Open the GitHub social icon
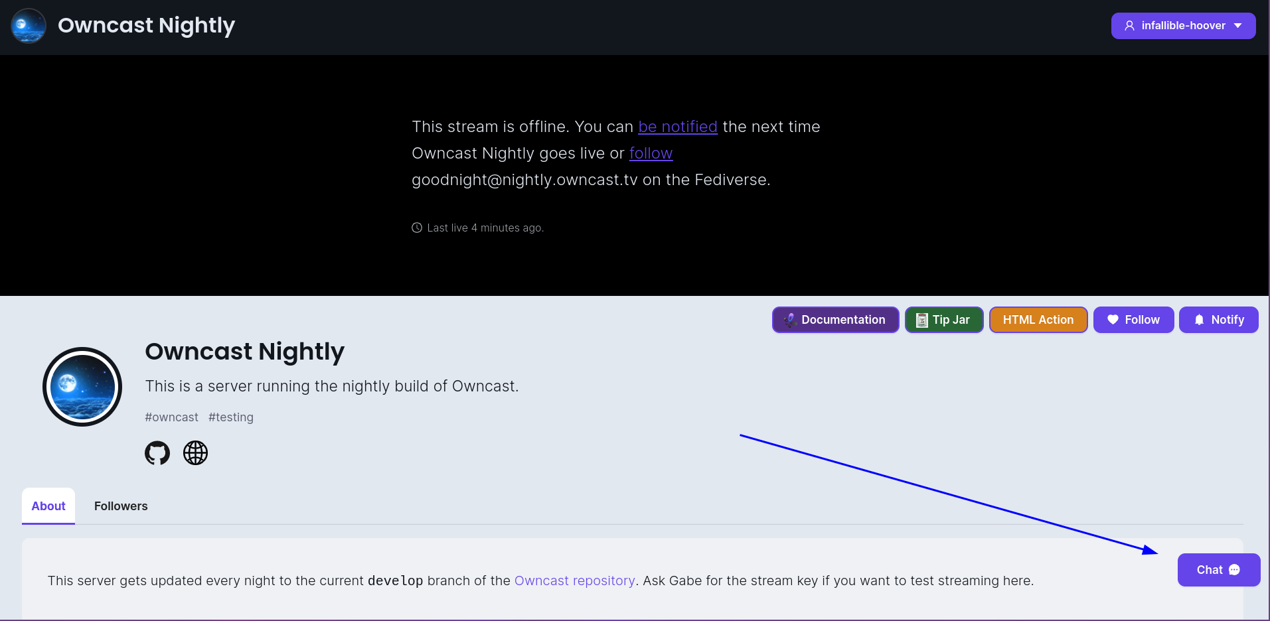This screenshot has width=1270, height=621. 157,452
